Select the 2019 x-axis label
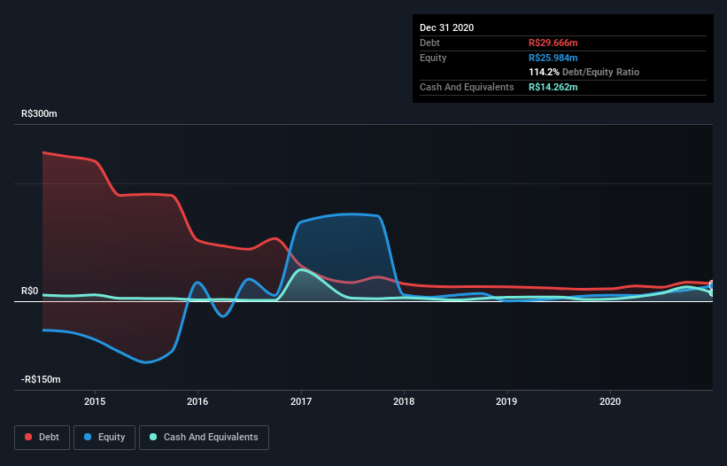 [507, 401]
